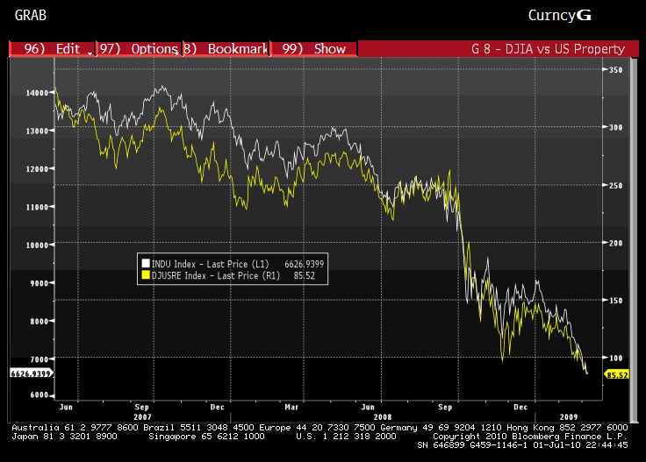Click the 14000 left axis label

[37, 93]
